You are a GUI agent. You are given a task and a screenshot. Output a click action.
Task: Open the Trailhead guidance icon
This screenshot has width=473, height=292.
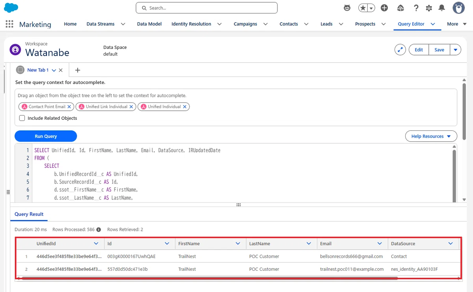pos(400,8)
